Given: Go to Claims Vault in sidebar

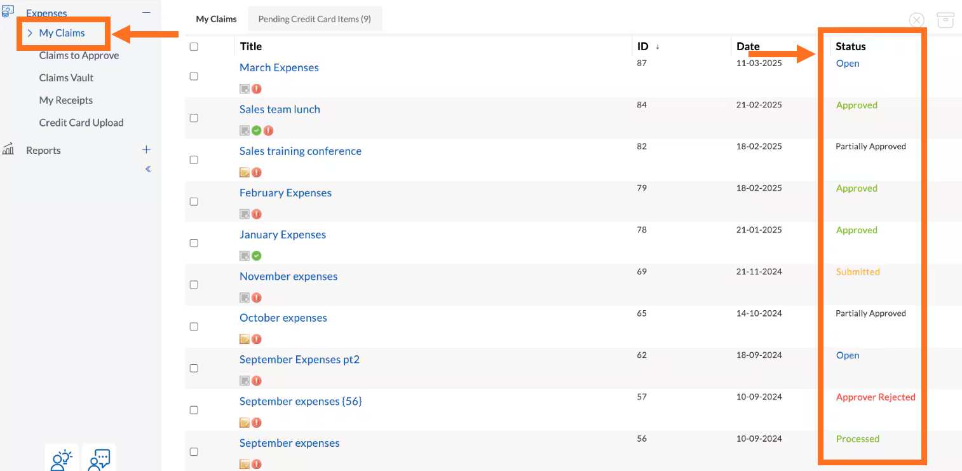Looking at the screenshot, I should coord(66,78).
